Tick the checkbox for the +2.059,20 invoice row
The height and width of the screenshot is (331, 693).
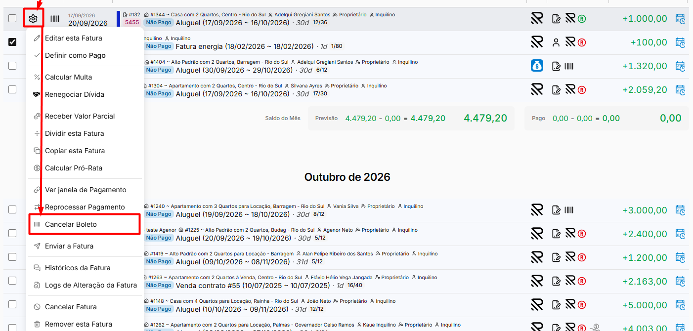12,89
